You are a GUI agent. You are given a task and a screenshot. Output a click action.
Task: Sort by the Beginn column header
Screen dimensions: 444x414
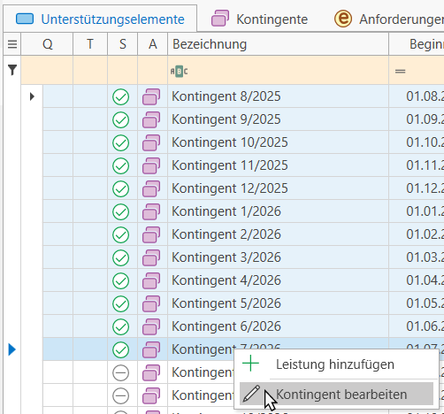(x=417, y=44)
